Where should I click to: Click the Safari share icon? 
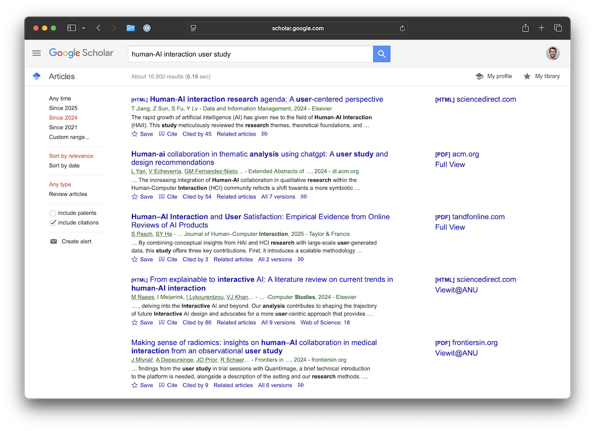pos(525,28)
